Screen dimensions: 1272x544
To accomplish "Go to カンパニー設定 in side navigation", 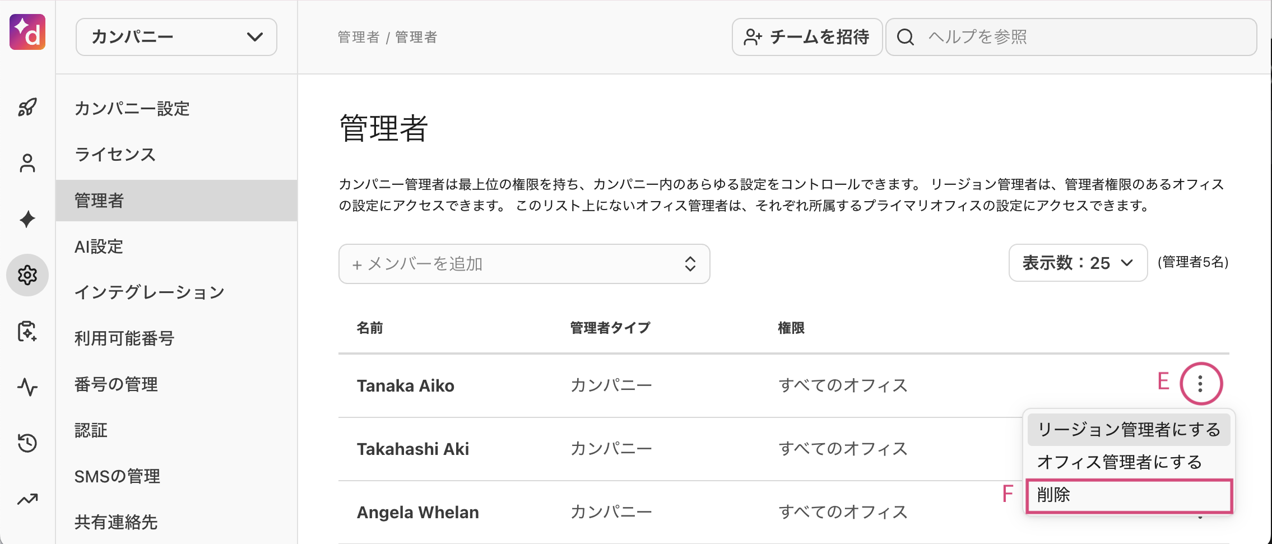I will [132, 108].
